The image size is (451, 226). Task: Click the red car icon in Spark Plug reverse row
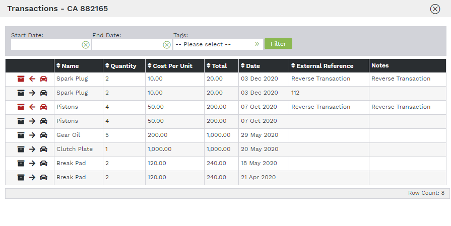pos(44,79)
